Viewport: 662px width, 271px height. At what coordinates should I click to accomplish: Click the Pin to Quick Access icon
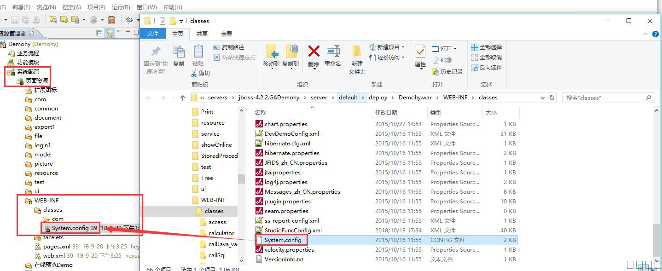[x=156, y=52]
